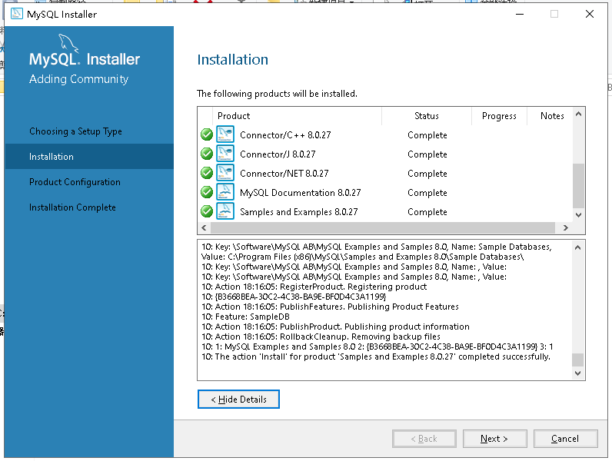Click the green checkmark beside Connector/J 8.0.27

click(x=207, y=154)
